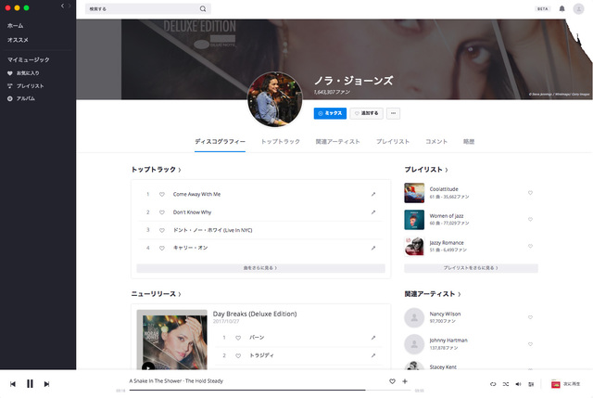Open the user profile avatar

(x=578, y=8)
